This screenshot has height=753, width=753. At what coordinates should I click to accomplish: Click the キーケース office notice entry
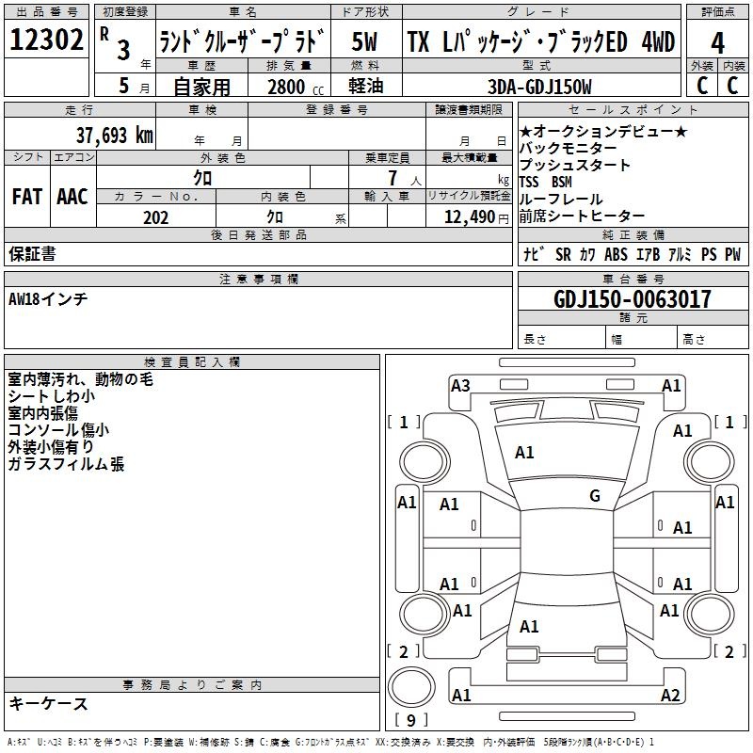click(48, 703)
